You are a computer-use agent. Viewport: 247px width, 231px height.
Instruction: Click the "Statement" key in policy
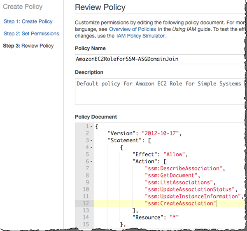point(125,140)
